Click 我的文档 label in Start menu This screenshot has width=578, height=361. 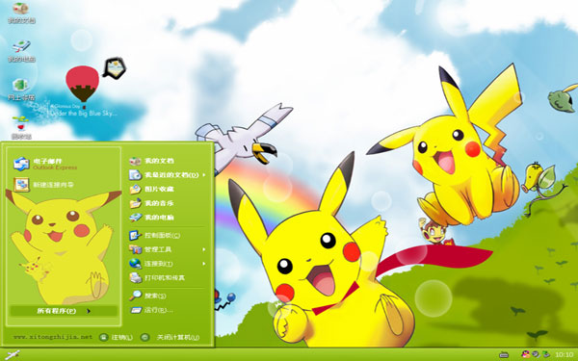159,161
